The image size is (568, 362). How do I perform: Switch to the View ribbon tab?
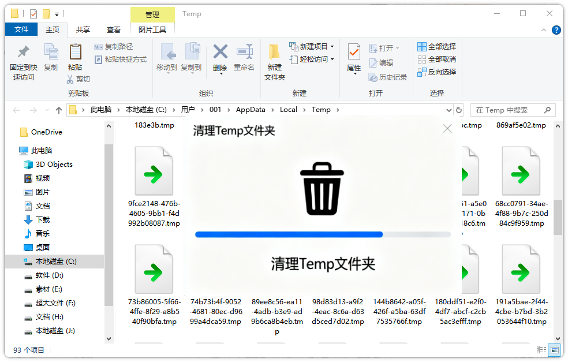pos(114,29)
